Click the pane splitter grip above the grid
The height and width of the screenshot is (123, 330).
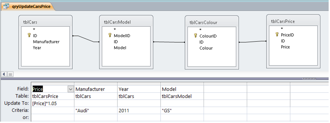pos(309,79)
